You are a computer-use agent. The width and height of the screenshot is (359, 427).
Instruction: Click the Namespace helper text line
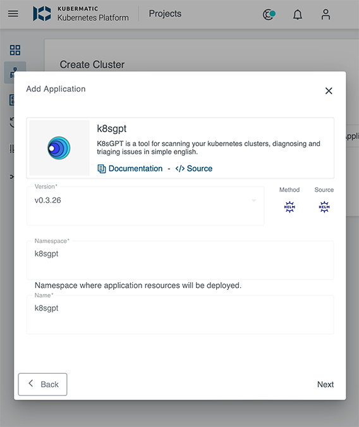[138, 285]
